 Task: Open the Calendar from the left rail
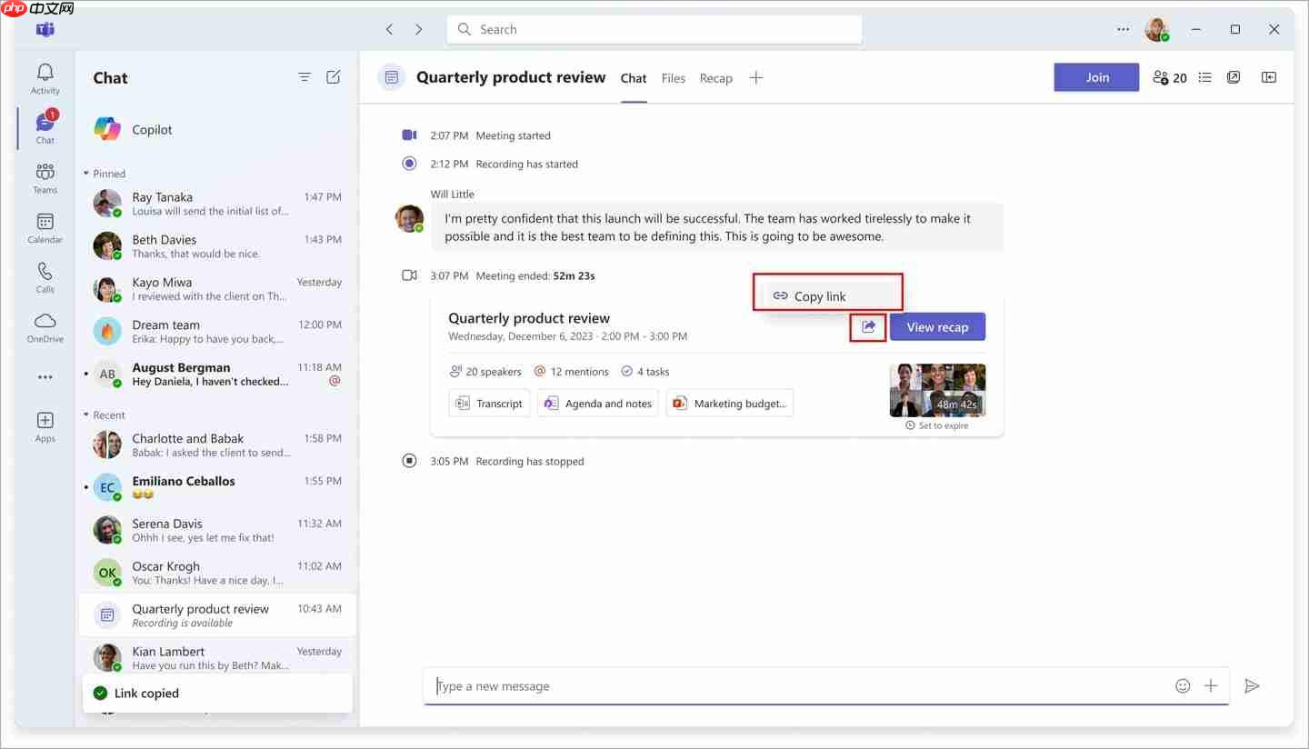tap(45, 227)
